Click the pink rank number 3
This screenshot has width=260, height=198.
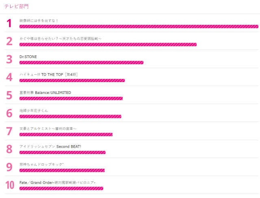[x=9, y=59]
